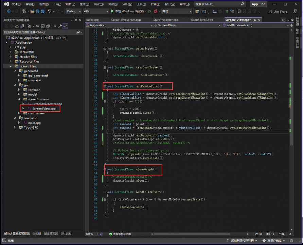Click the open file folder icon

point(32,11)
